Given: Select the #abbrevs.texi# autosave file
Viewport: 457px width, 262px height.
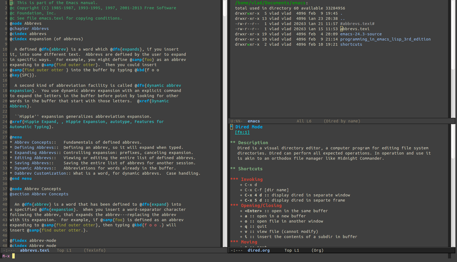Looking at the screenshot, I should [357, 24].
